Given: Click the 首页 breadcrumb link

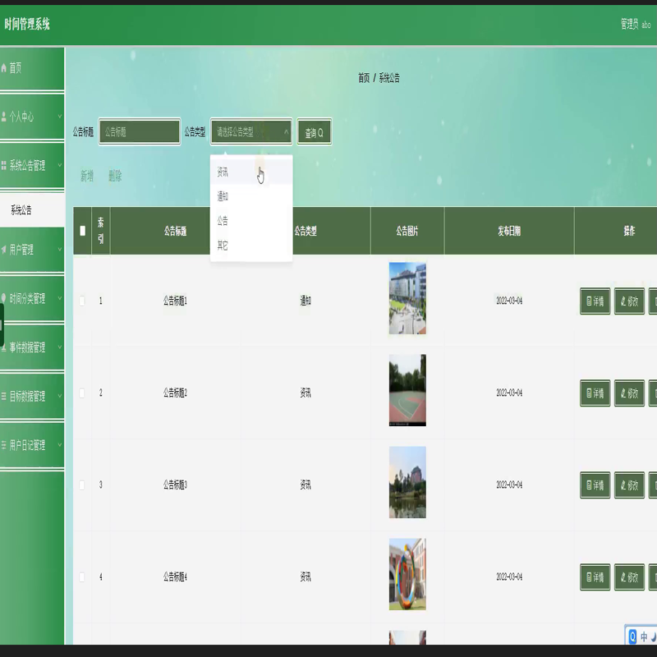Looking at the screenshot, I should coord(364,78).
